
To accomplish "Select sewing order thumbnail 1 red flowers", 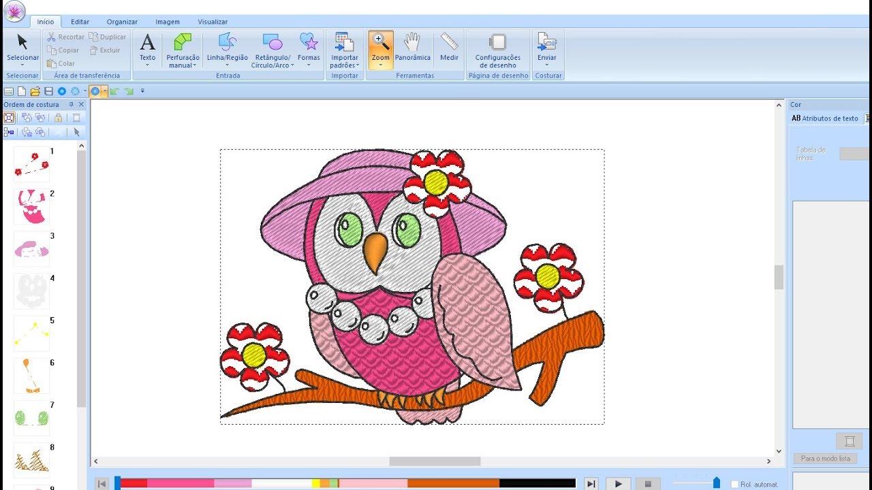I will pyautogui.click(x=31, y=165).
